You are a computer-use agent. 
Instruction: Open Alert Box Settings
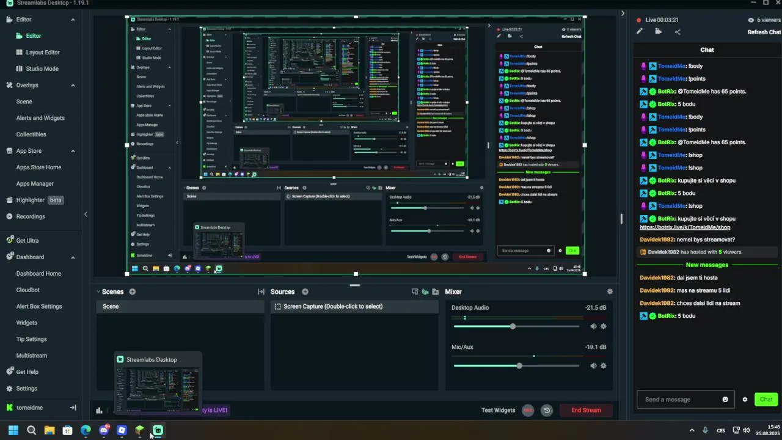point(39,307)
